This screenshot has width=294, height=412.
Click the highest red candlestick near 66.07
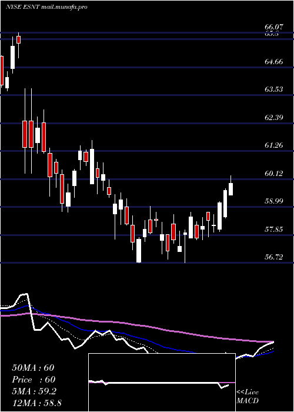pyautogui.click(x=18, y=39)
